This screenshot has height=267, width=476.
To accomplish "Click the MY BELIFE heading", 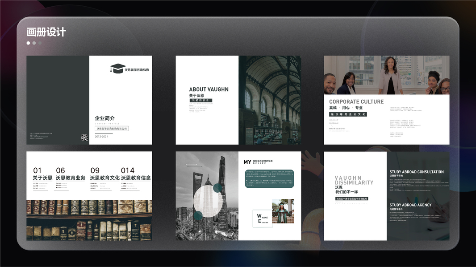I will 258,162.
